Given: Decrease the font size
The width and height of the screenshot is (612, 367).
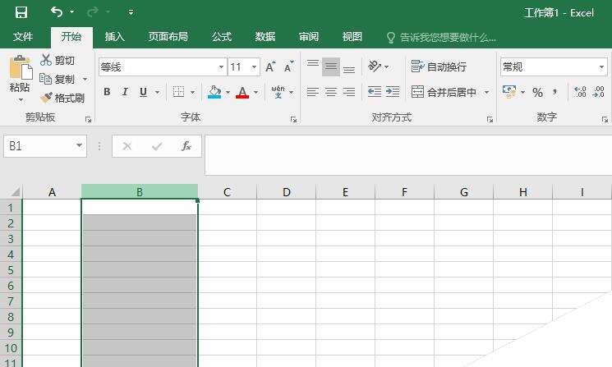Looking at the screenshot, I should click(x=289, y=67).
